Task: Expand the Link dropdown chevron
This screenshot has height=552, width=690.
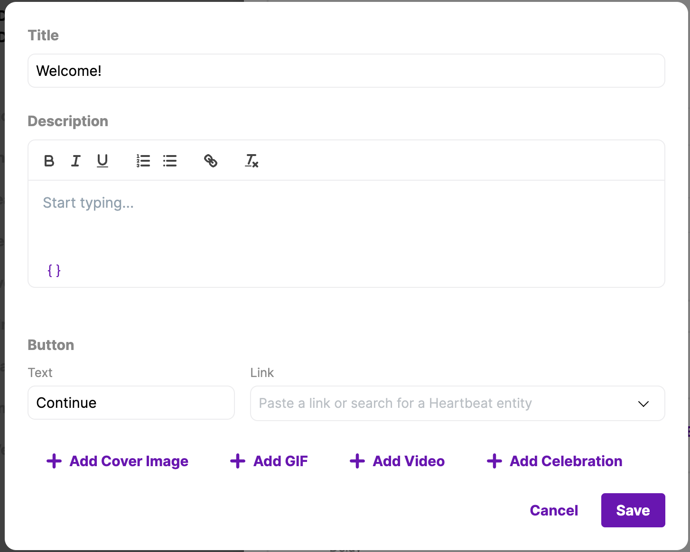Action: (x=643, y=404)
